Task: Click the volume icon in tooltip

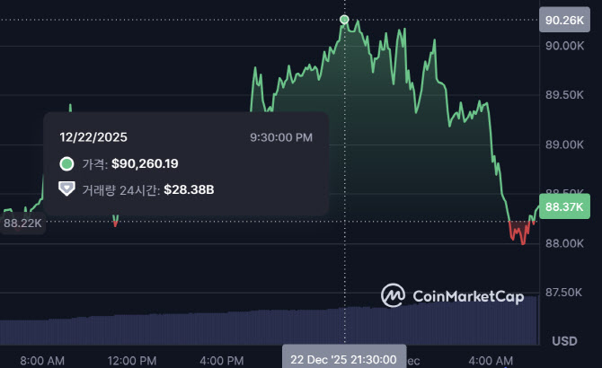Action: click(x=66, y=189)
